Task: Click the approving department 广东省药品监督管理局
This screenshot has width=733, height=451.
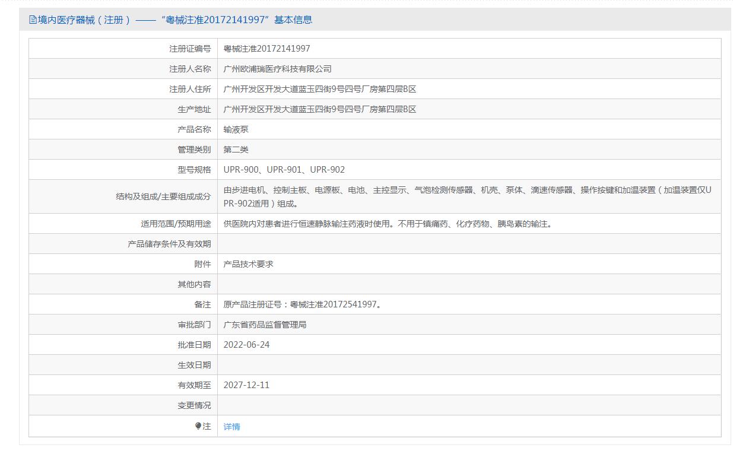Action: coord(265,325)
